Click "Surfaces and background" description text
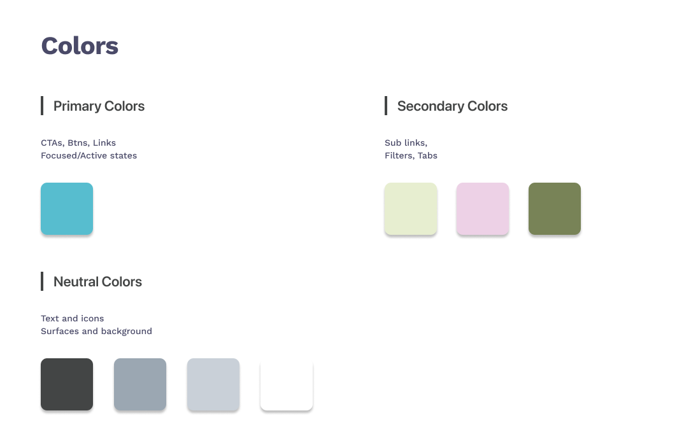Image resolution: width=684 pixels, height=441 pixels. (x=96, y=331)
